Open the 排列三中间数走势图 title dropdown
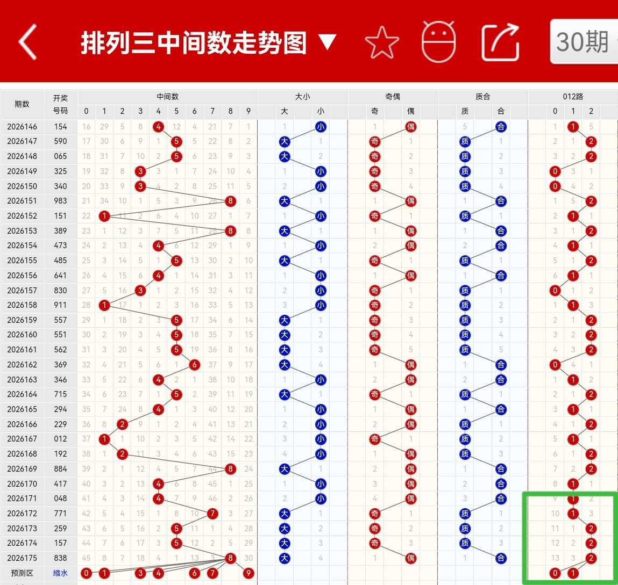618x585 pixels. 208,42
